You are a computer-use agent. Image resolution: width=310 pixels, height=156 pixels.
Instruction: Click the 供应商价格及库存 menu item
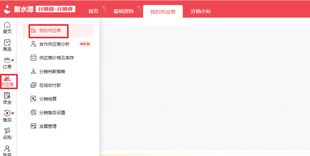[56, 58]
